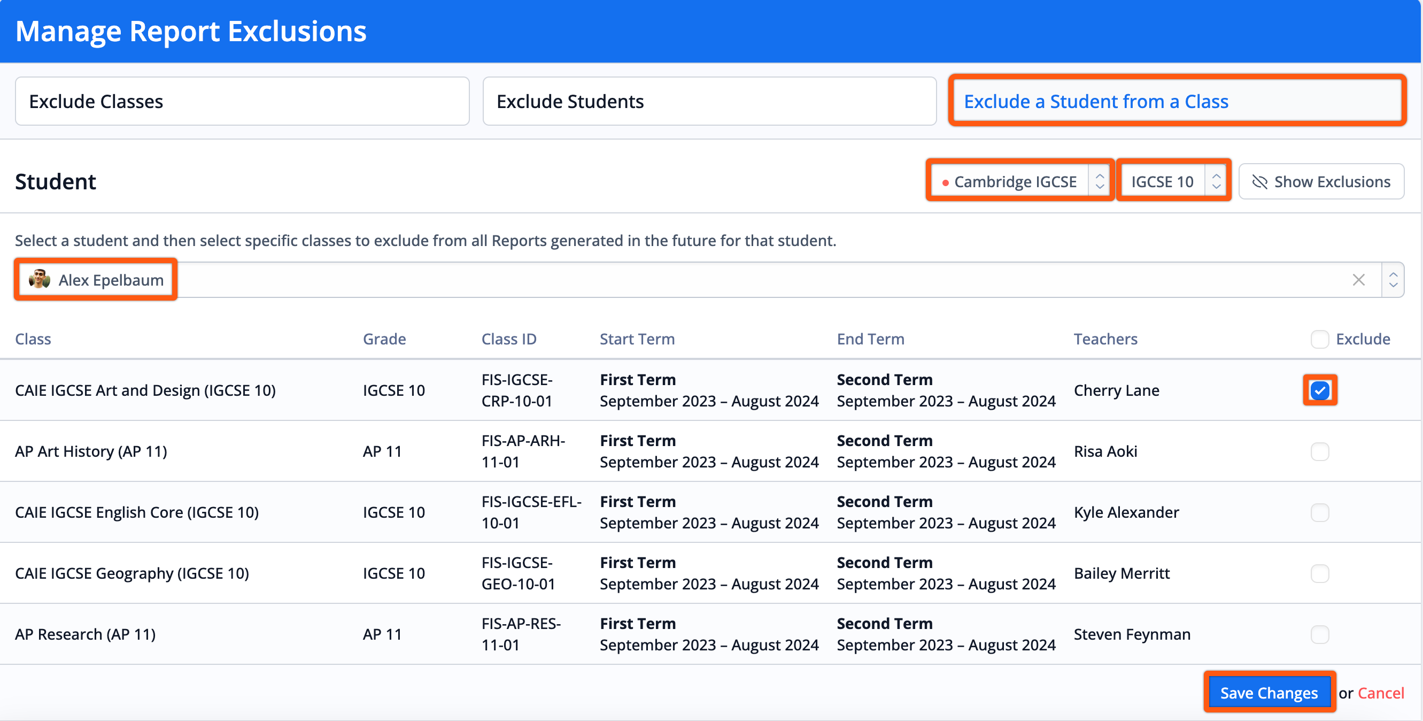Click red dot beside Cambridge IGCSE
This screenshot has height=721, width=1423.
click(945, 182)
